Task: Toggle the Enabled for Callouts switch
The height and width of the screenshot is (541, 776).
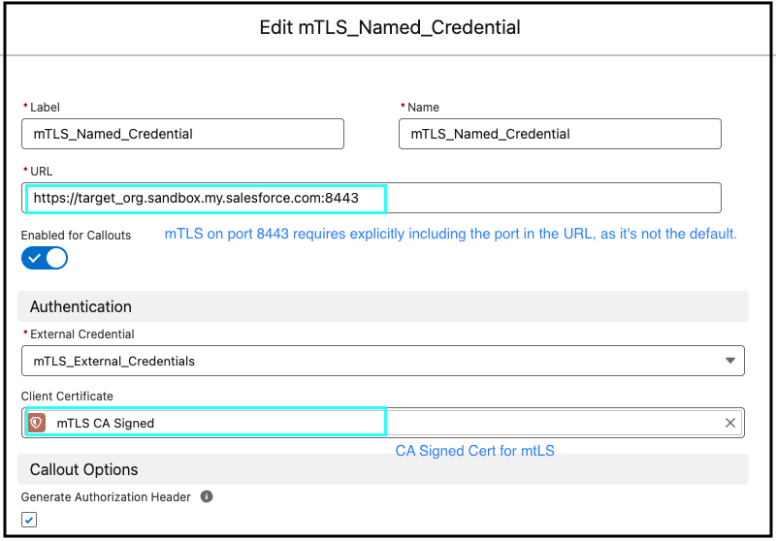Action: 45,258
